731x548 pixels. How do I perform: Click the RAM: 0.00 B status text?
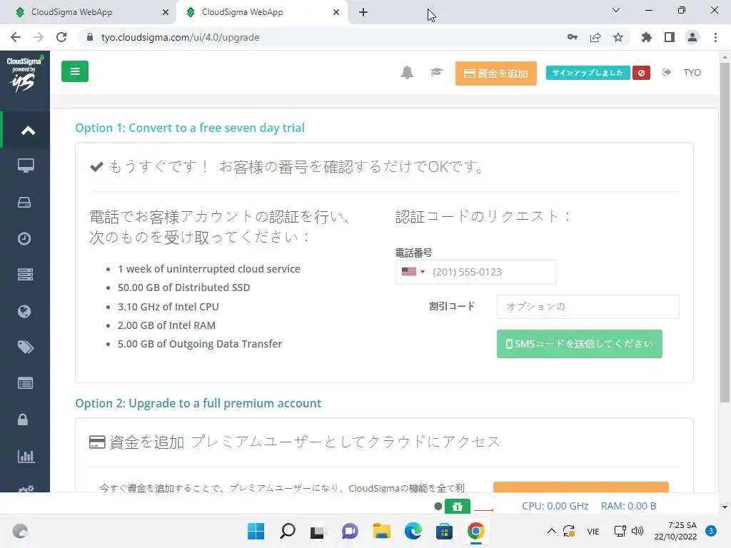coord(628,506)
